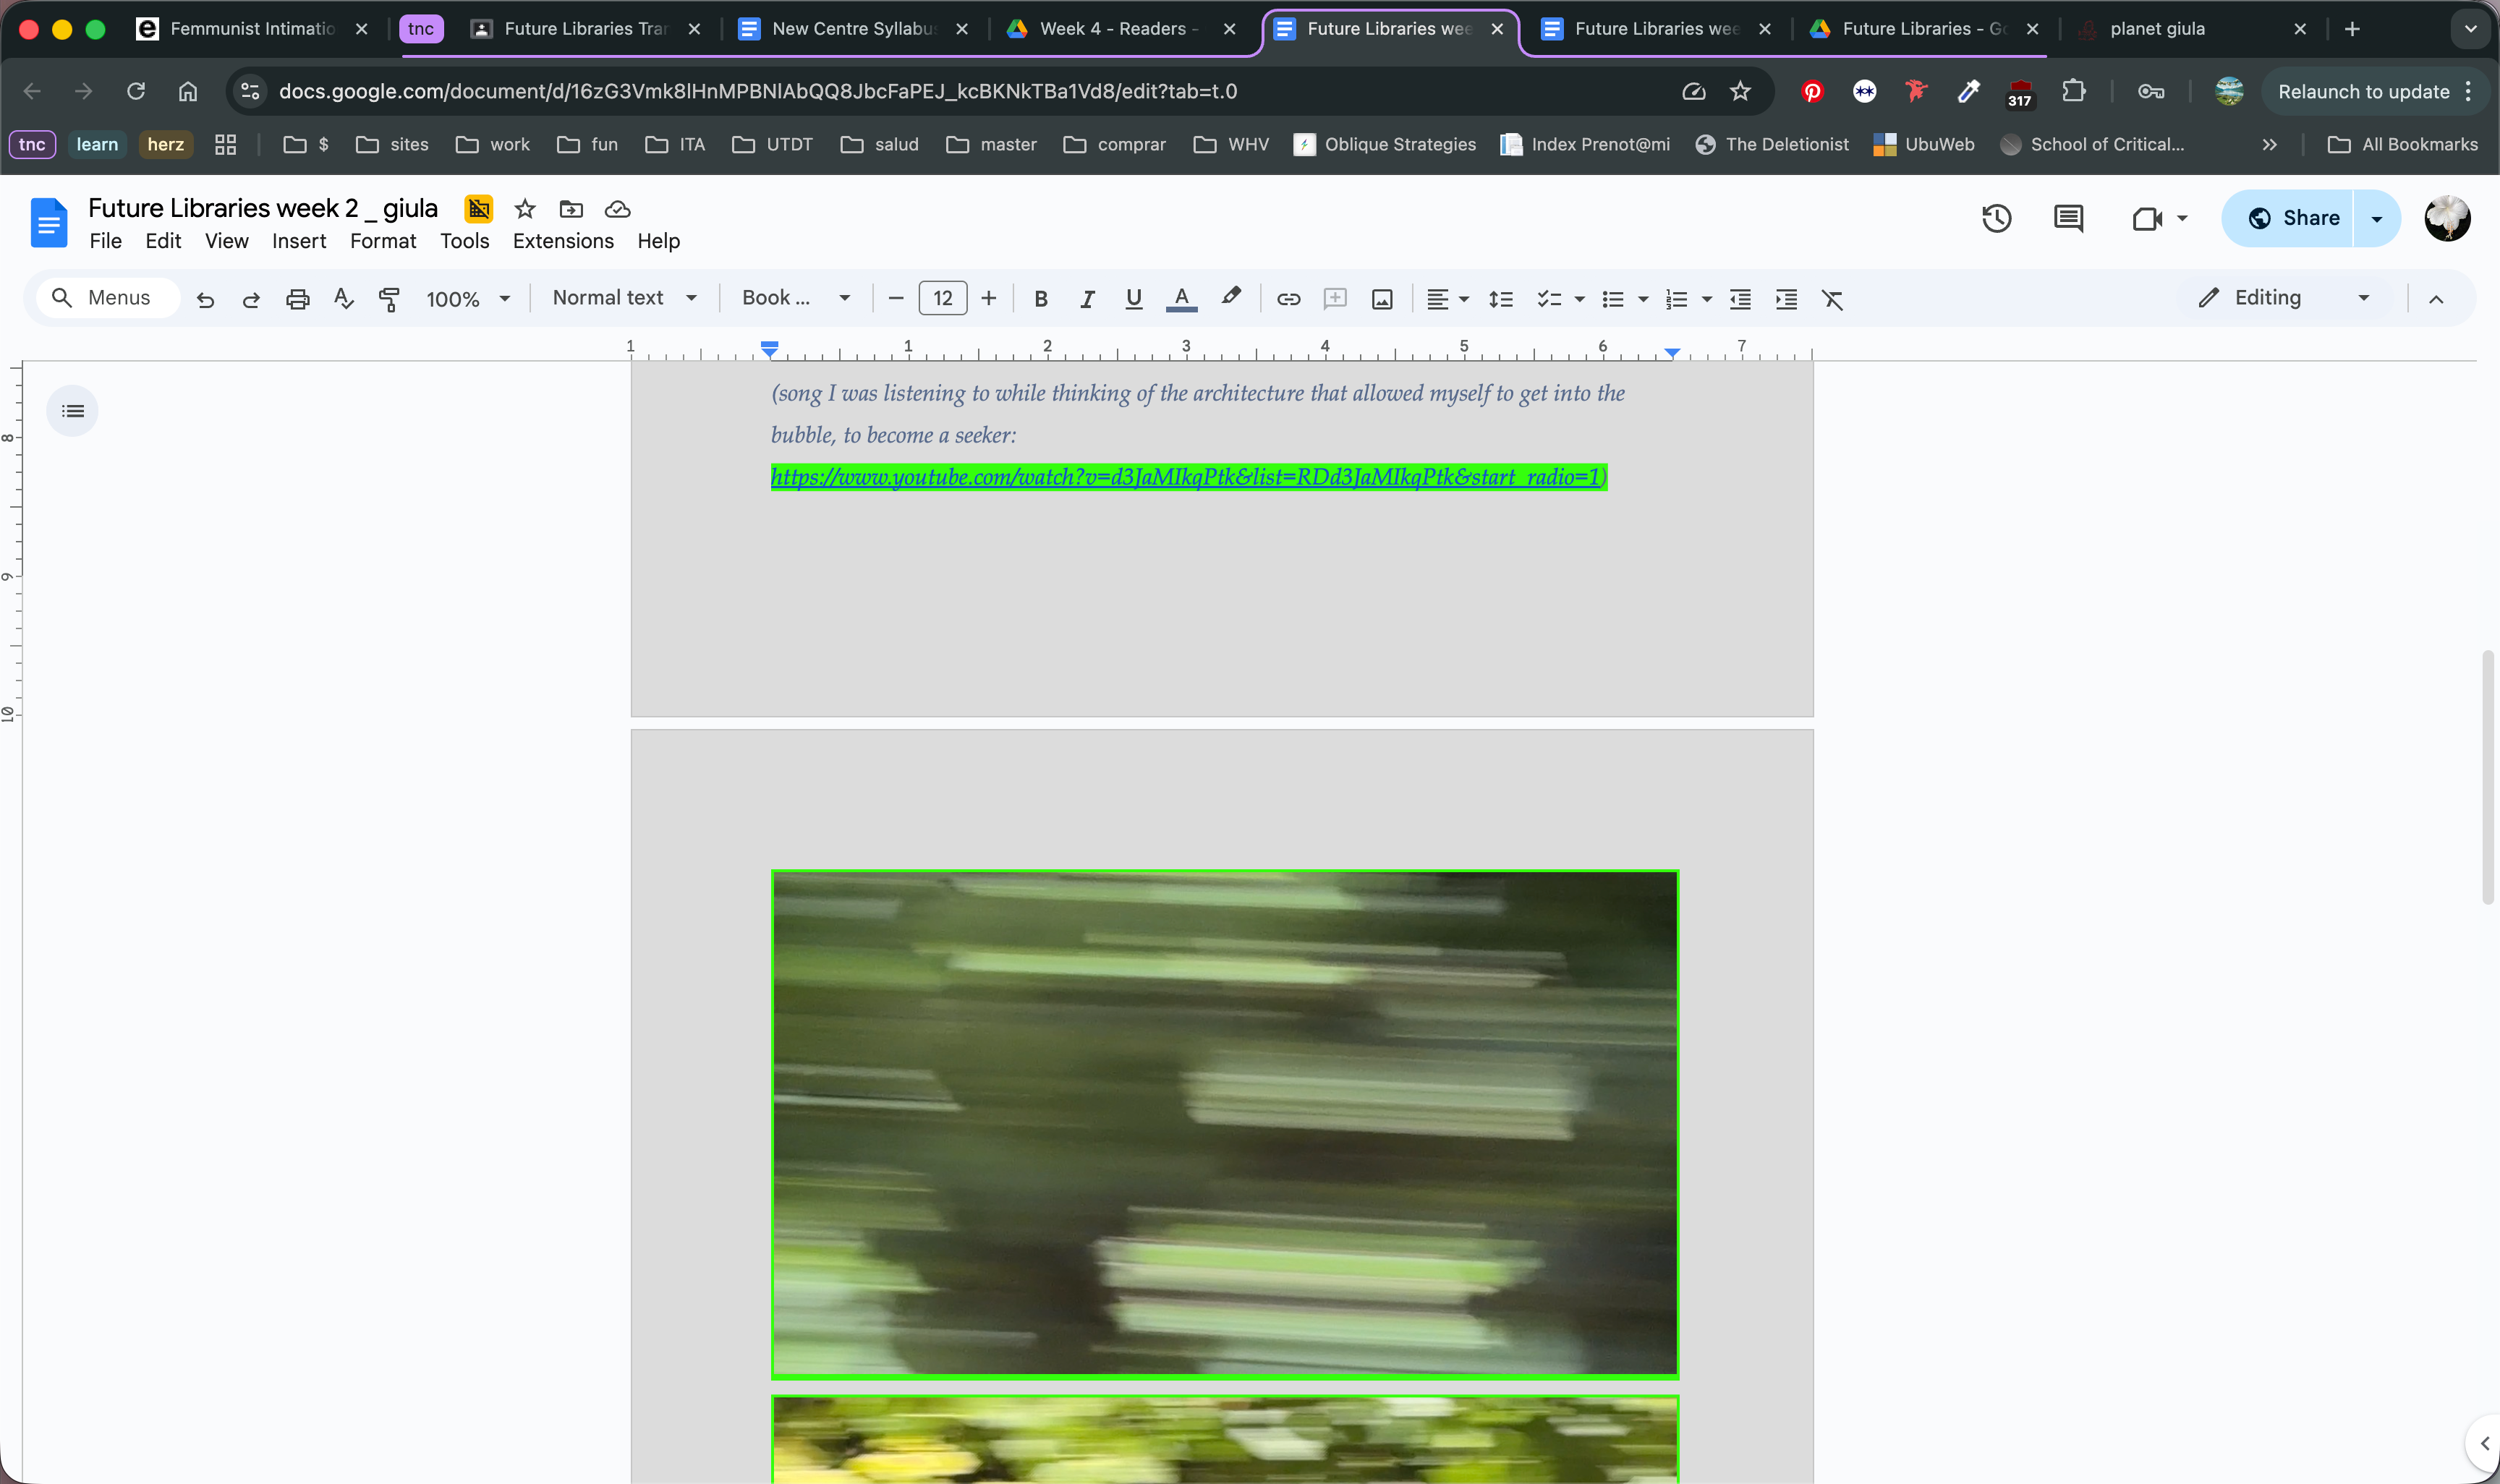
Task: Toggle bold formatting
Action: click(x=1040, y=298)
